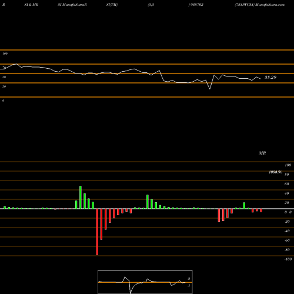Viewport: 294px width, 294px height.
Task: Click the MR axis label -100
Action: pos(288,259)
